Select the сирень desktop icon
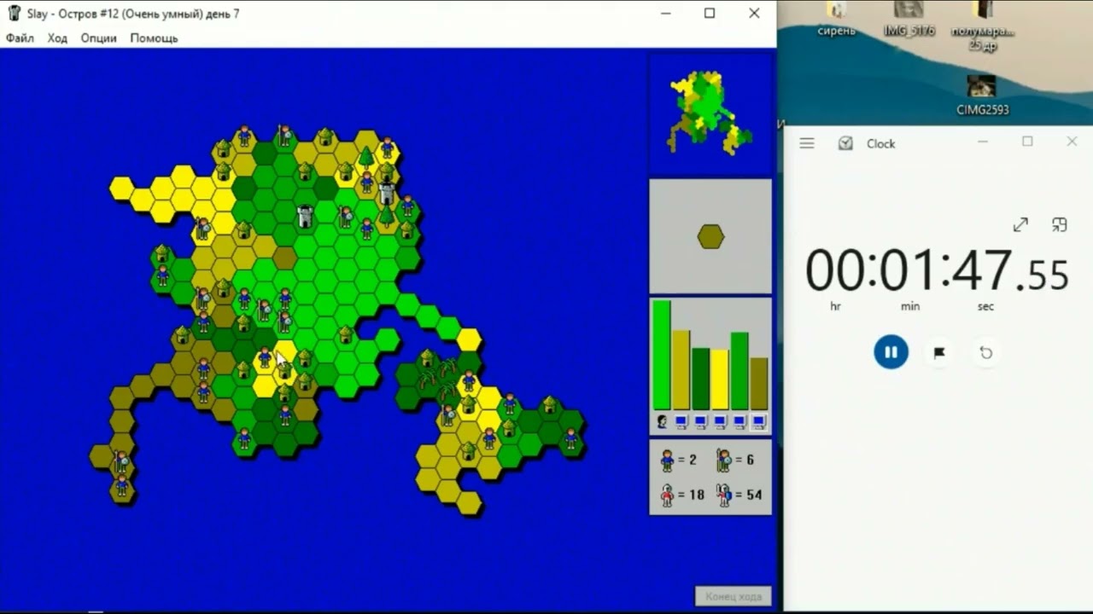This screenshot has width=1093, height=614. click(x=836, y=19)
